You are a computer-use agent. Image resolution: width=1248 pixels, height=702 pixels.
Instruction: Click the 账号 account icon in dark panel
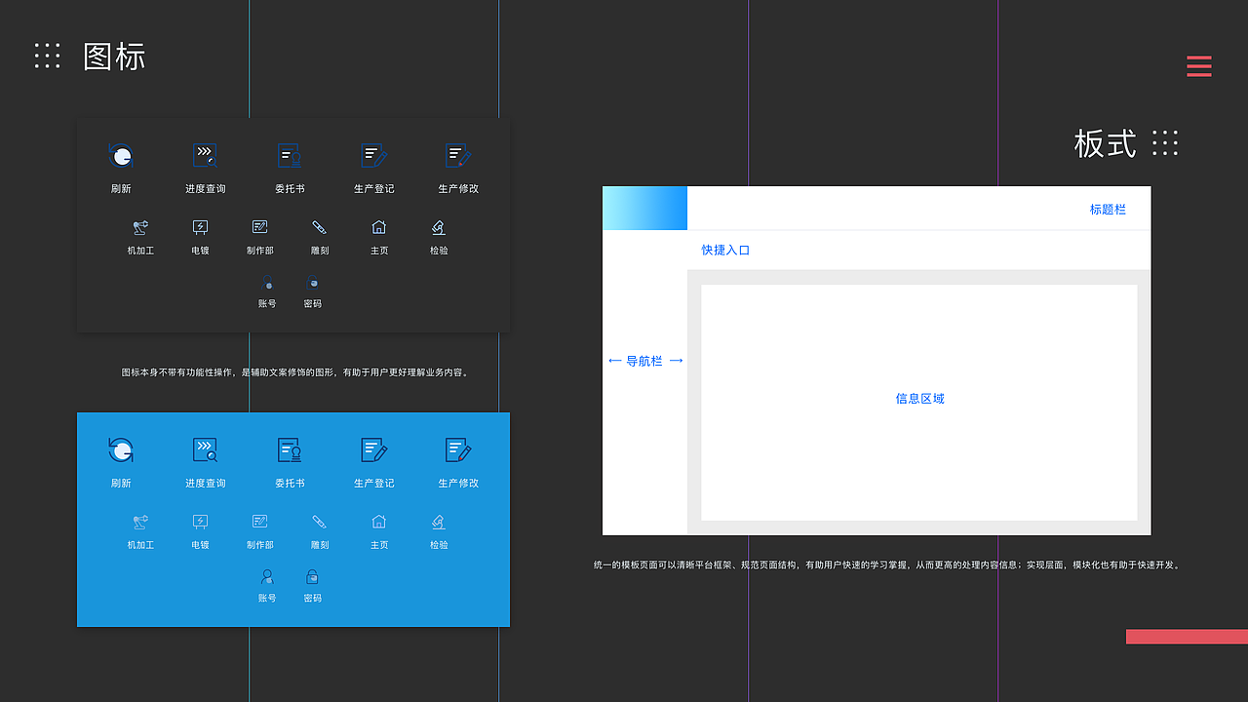click(267, 283)
